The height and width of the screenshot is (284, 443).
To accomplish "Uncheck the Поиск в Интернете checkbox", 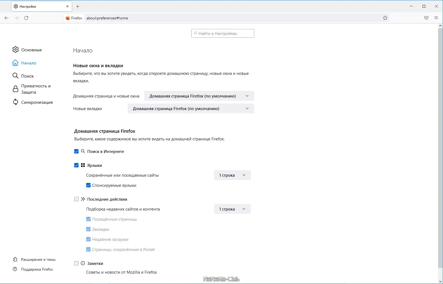I will [x=76, y=151].
